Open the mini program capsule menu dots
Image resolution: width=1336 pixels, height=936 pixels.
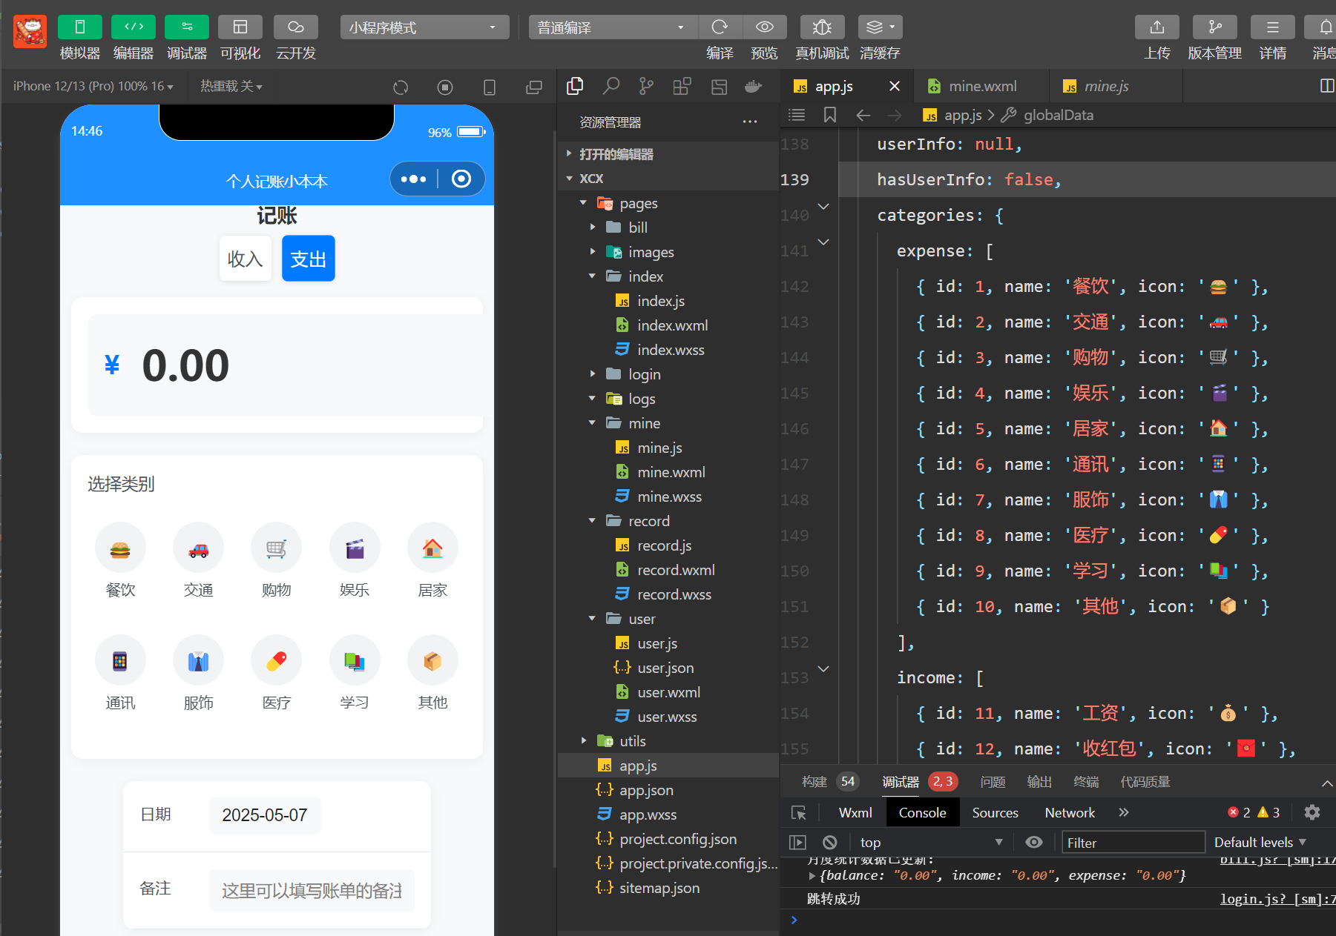coord(413,179)
